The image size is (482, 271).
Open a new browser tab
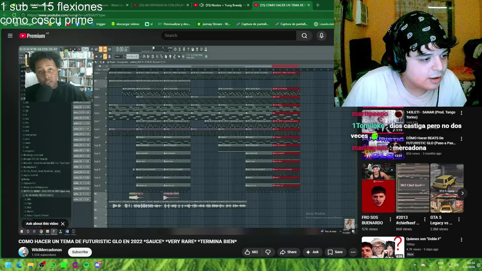pos(317,5)
